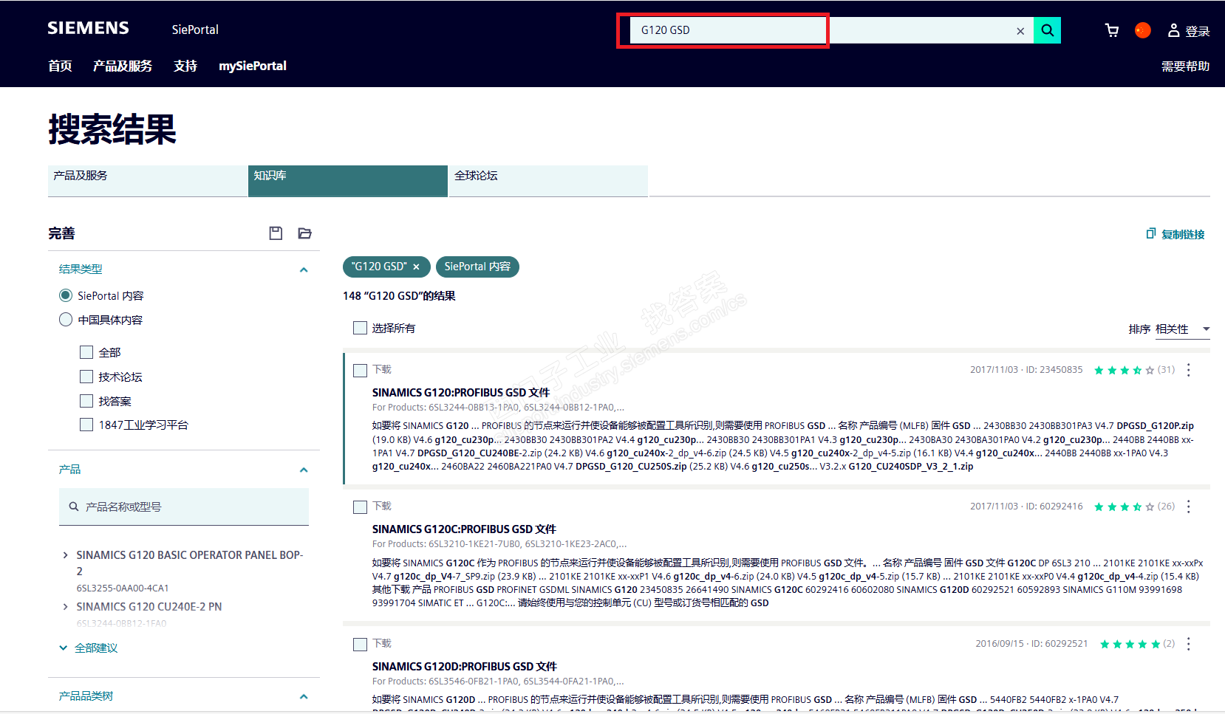This screenshot has height=714, width=1225.
Task: Go to 首页 in navigation
Action: (60, 66)
